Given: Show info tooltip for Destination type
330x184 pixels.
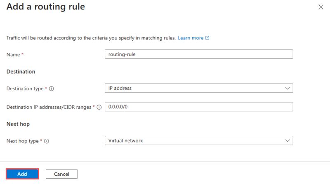Looking at the screenshot, I should tap(51, 89).
